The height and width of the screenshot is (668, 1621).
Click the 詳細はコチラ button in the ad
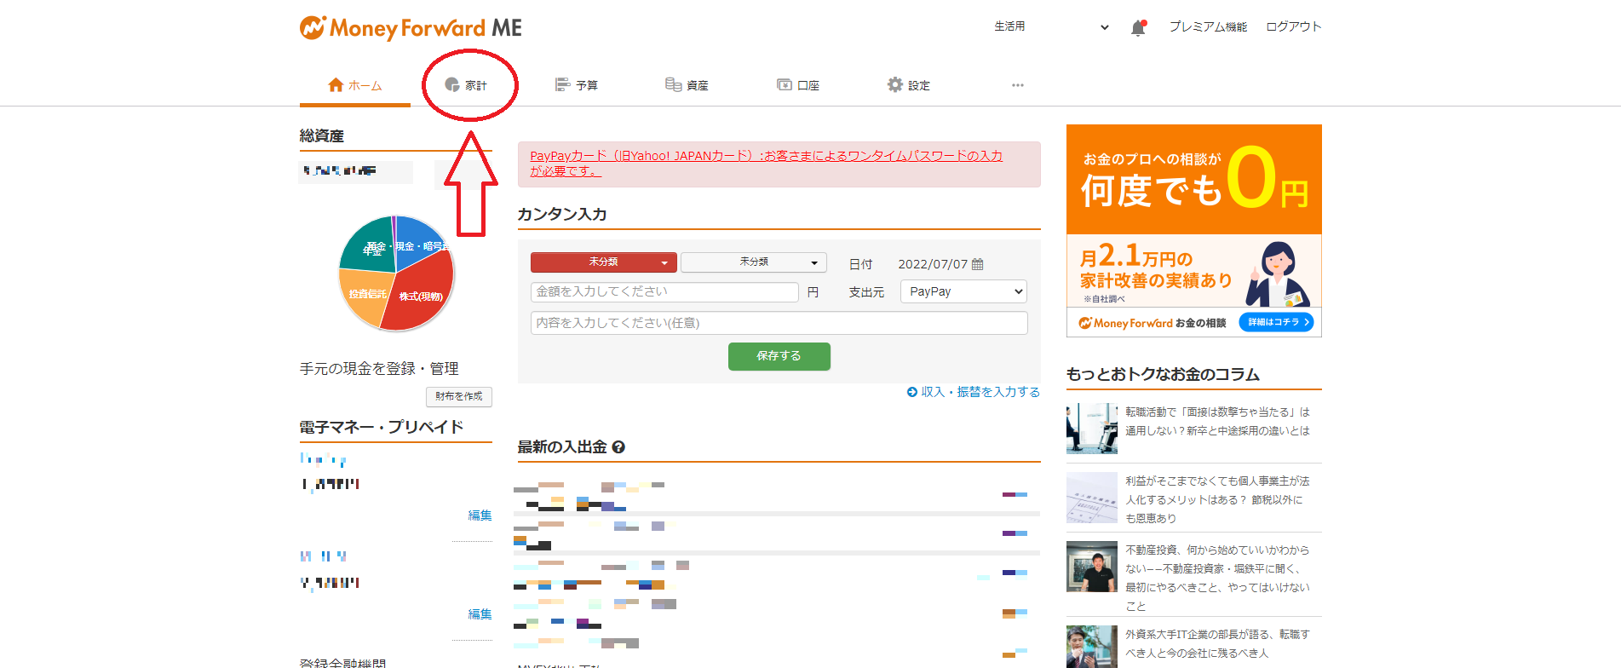pos(1276,322)
